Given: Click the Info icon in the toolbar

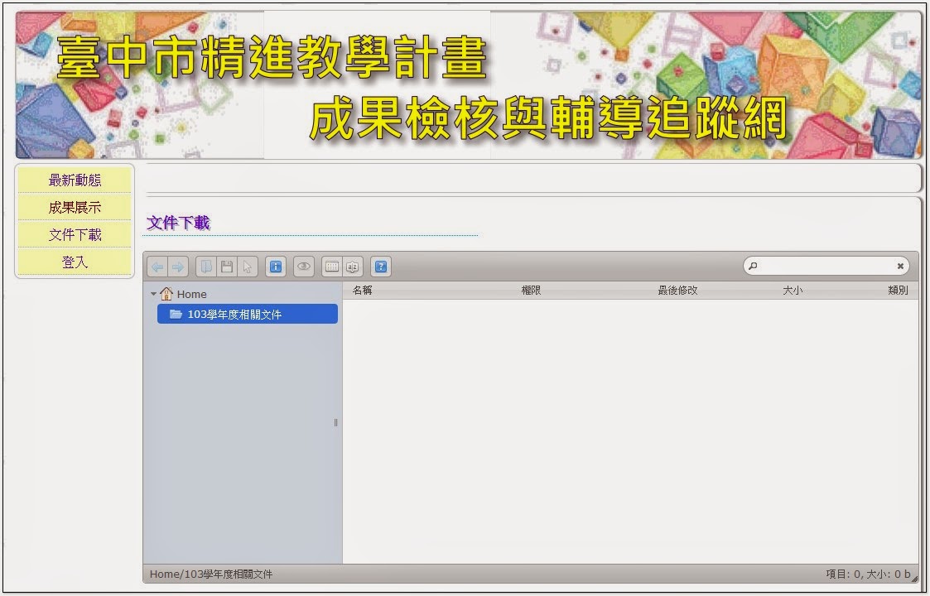Looking at the screenshot, I should [276, 267].
